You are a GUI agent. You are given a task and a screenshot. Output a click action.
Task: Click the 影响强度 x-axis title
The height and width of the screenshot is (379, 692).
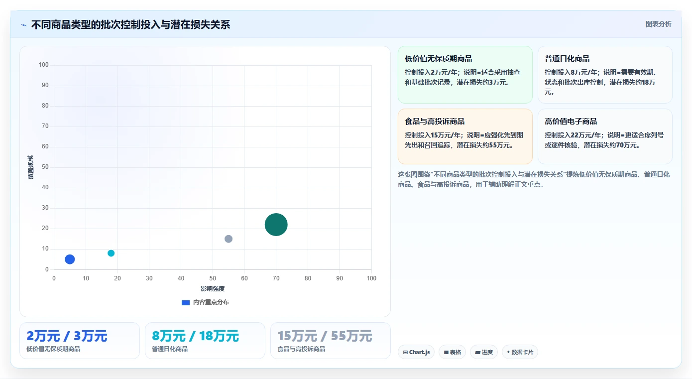point(213,289)
